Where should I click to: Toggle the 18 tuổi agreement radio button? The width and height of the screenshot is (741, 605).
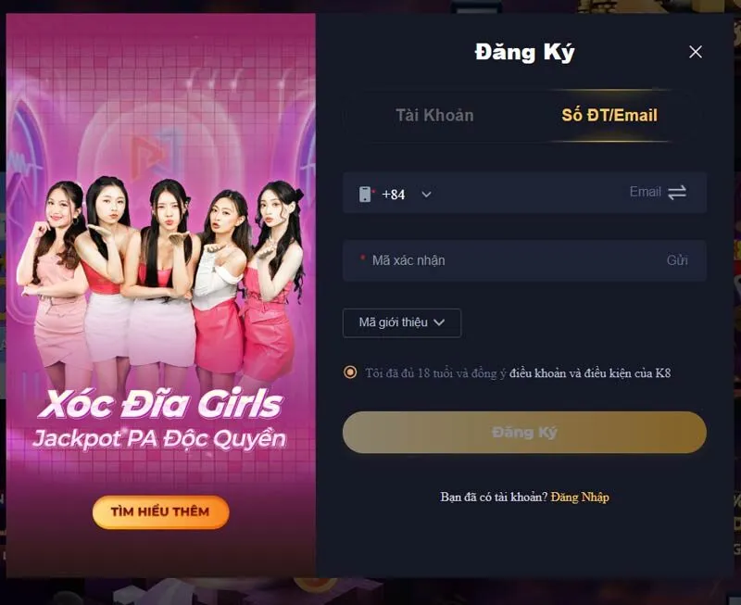point(350,372)
